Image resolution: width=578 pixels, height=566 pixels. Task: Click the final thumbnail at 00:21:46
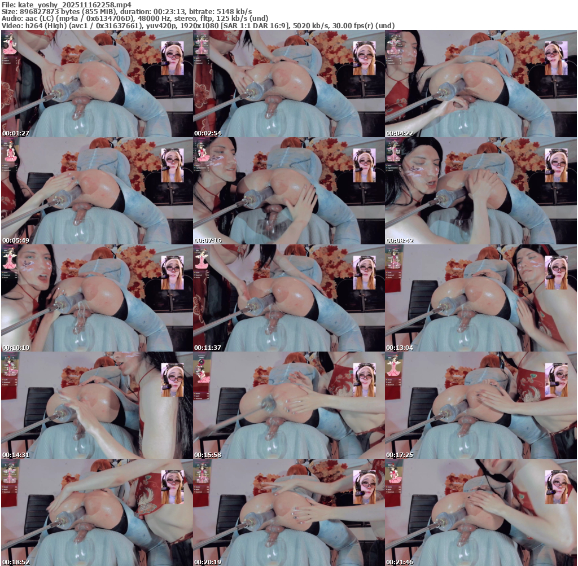pos(480,513)
